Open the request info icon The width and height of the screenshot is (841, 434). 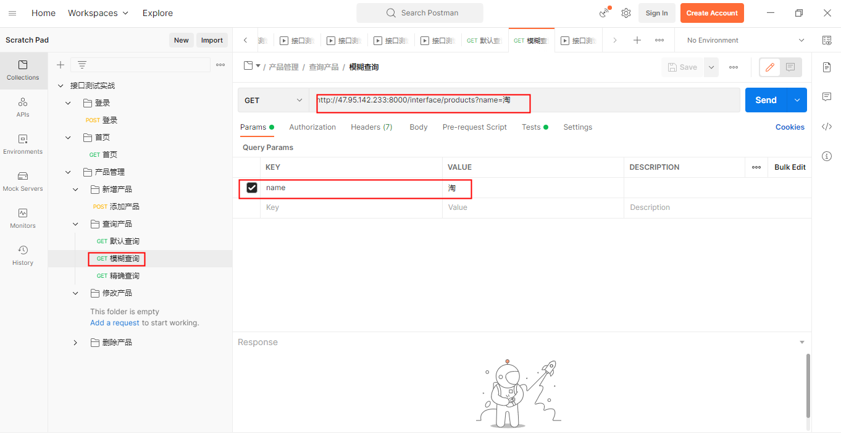[827, 156]
